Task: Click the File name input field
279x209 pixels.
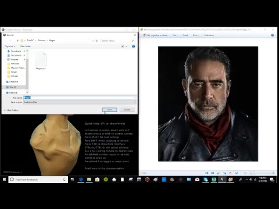Action: click(80, 98)
